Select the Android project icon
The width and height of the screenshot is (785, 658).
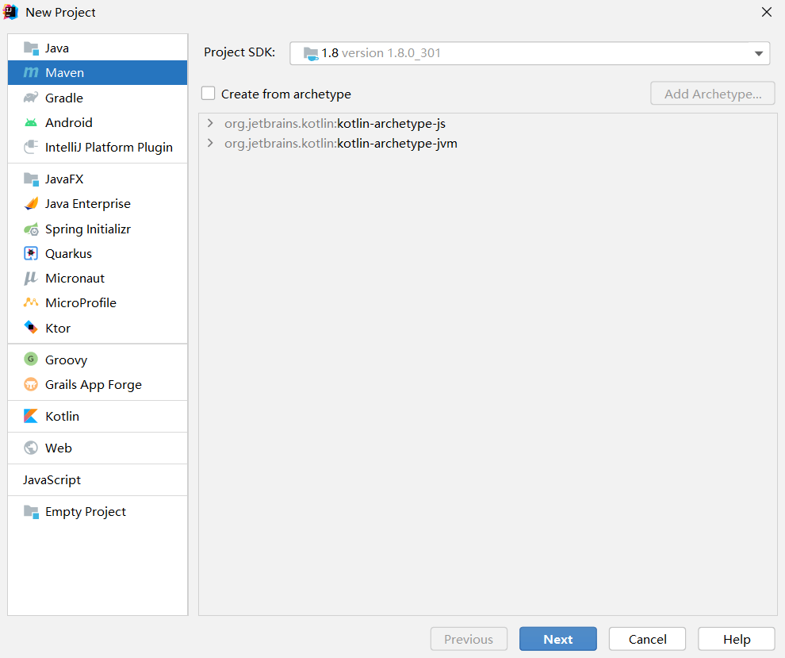pyautogui.click(x=30, y=122)
